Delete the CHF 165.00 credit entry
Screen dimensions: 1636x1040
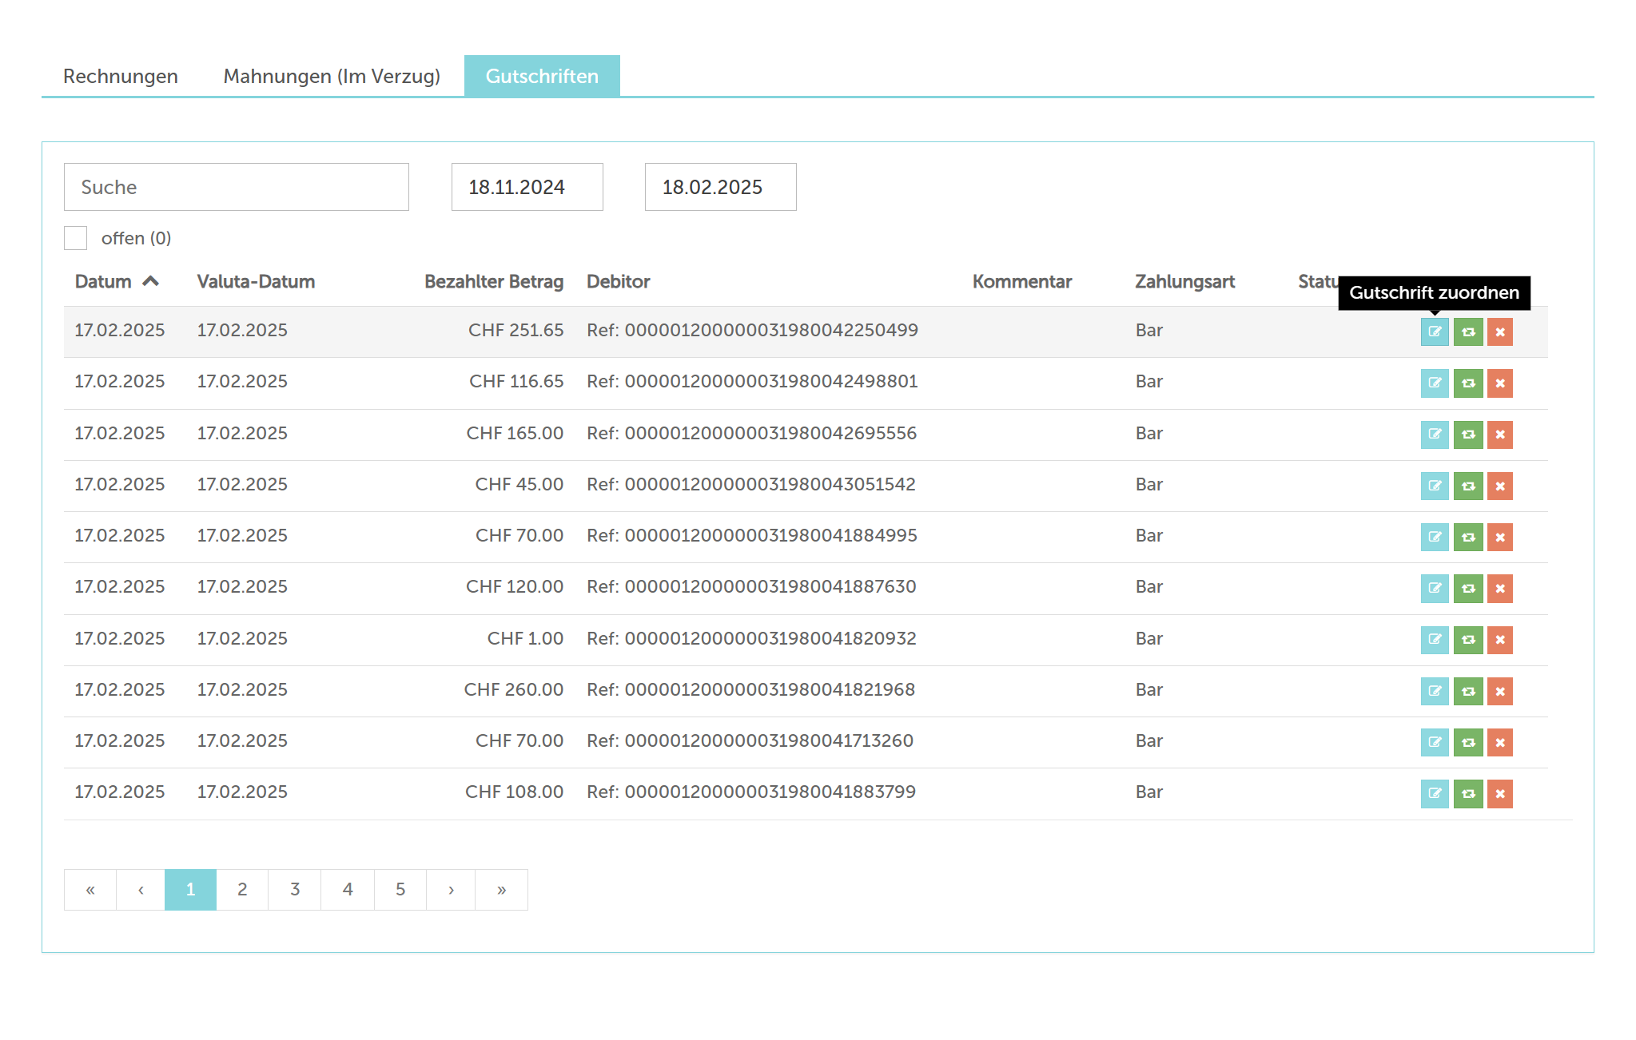[1500, 435]
